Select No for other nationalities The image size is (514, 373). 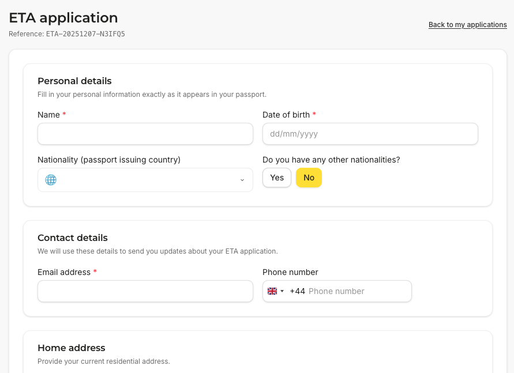click(309, 178)
